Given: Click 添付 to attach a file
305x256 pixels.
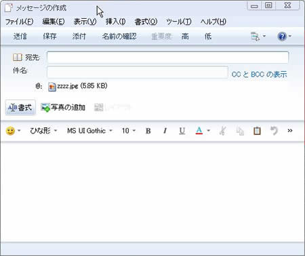Looking at the screenshot, I should (x=79, y=36).
